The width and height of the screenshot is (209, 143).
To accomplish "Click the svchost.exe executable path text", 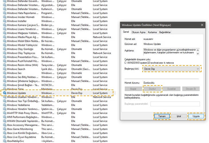I will tap(149, 63).
